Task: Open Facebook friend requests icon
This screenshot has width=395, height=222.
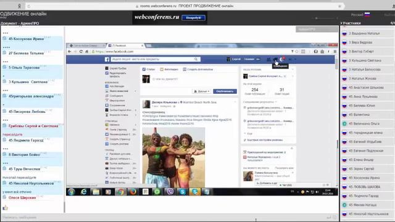Action: coord(269,59)
